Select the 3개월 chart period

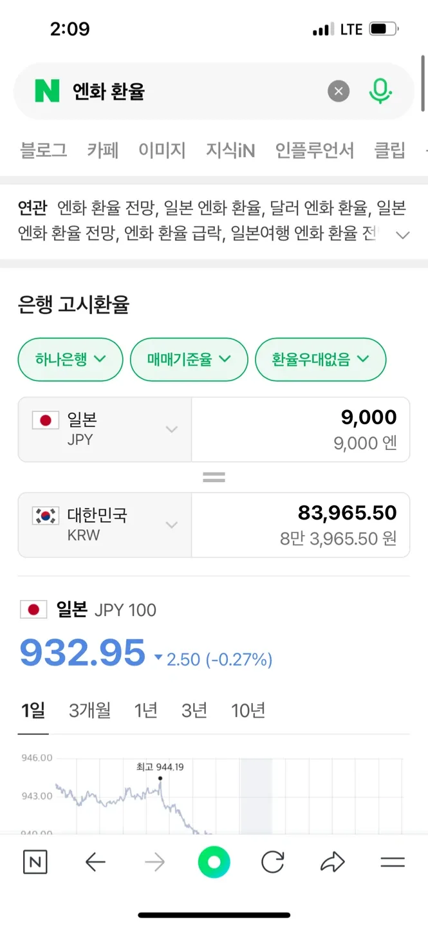coord(89,711)
